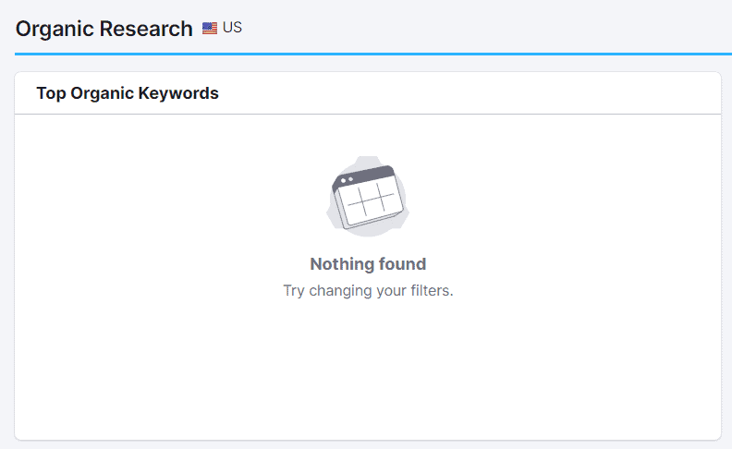Click the "Top Organic Keywords" panel title
732x449 pixels.
[128, 93]
